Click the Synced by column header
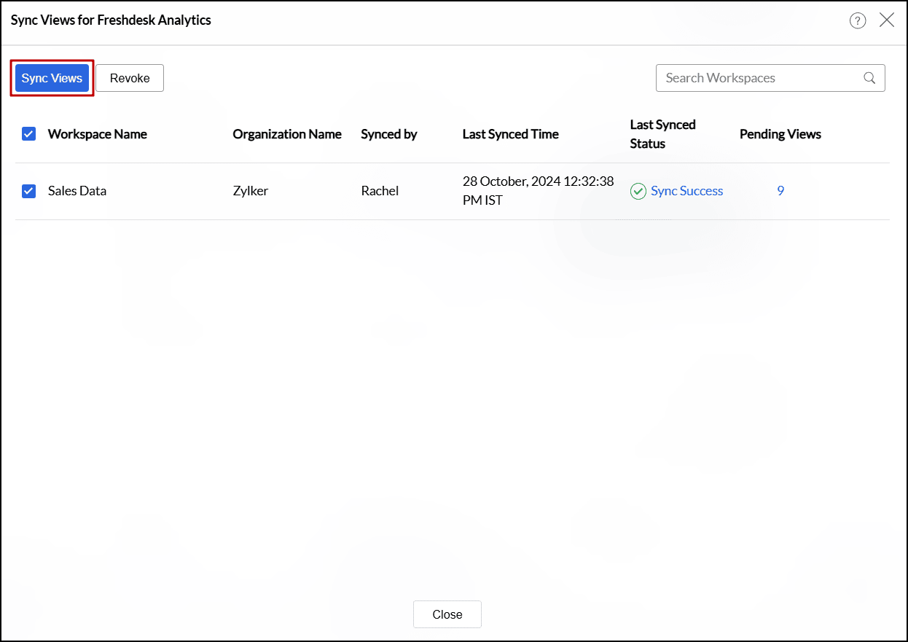The width and height of the screenshot is (908, 642). click(388, 133)
